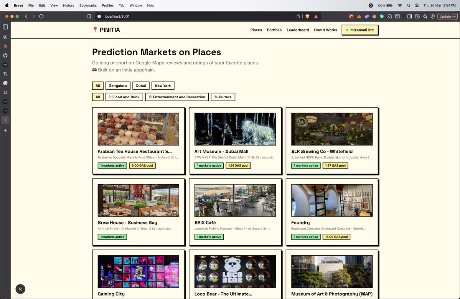Open the Brave hamburger main menu
This screenshot has width=460, height=299.
[454, 17]
